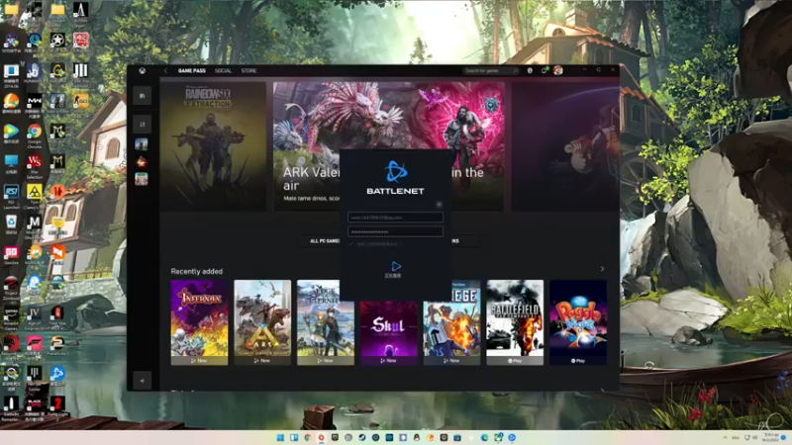The height and width of the screenshot is (445, 792).
Task: Open the Age of Empires IV shortcut
Action: click(x=35, y=316)
